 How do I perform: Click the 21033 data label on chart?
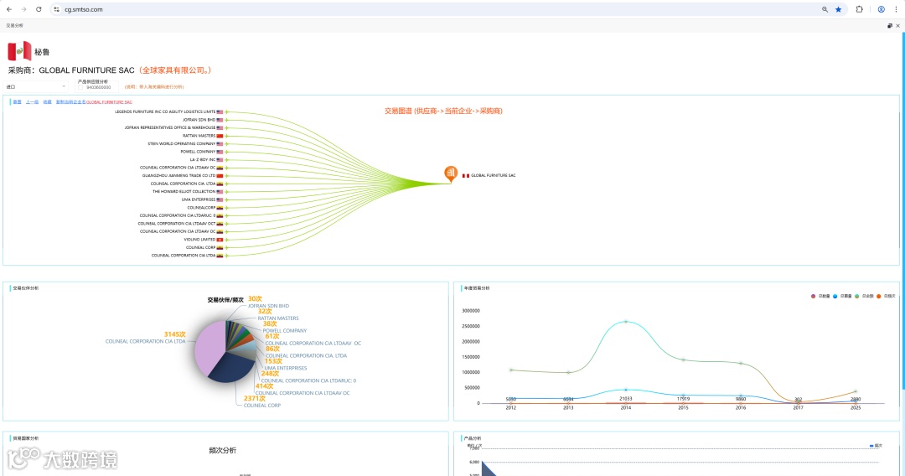click(626, 399)
